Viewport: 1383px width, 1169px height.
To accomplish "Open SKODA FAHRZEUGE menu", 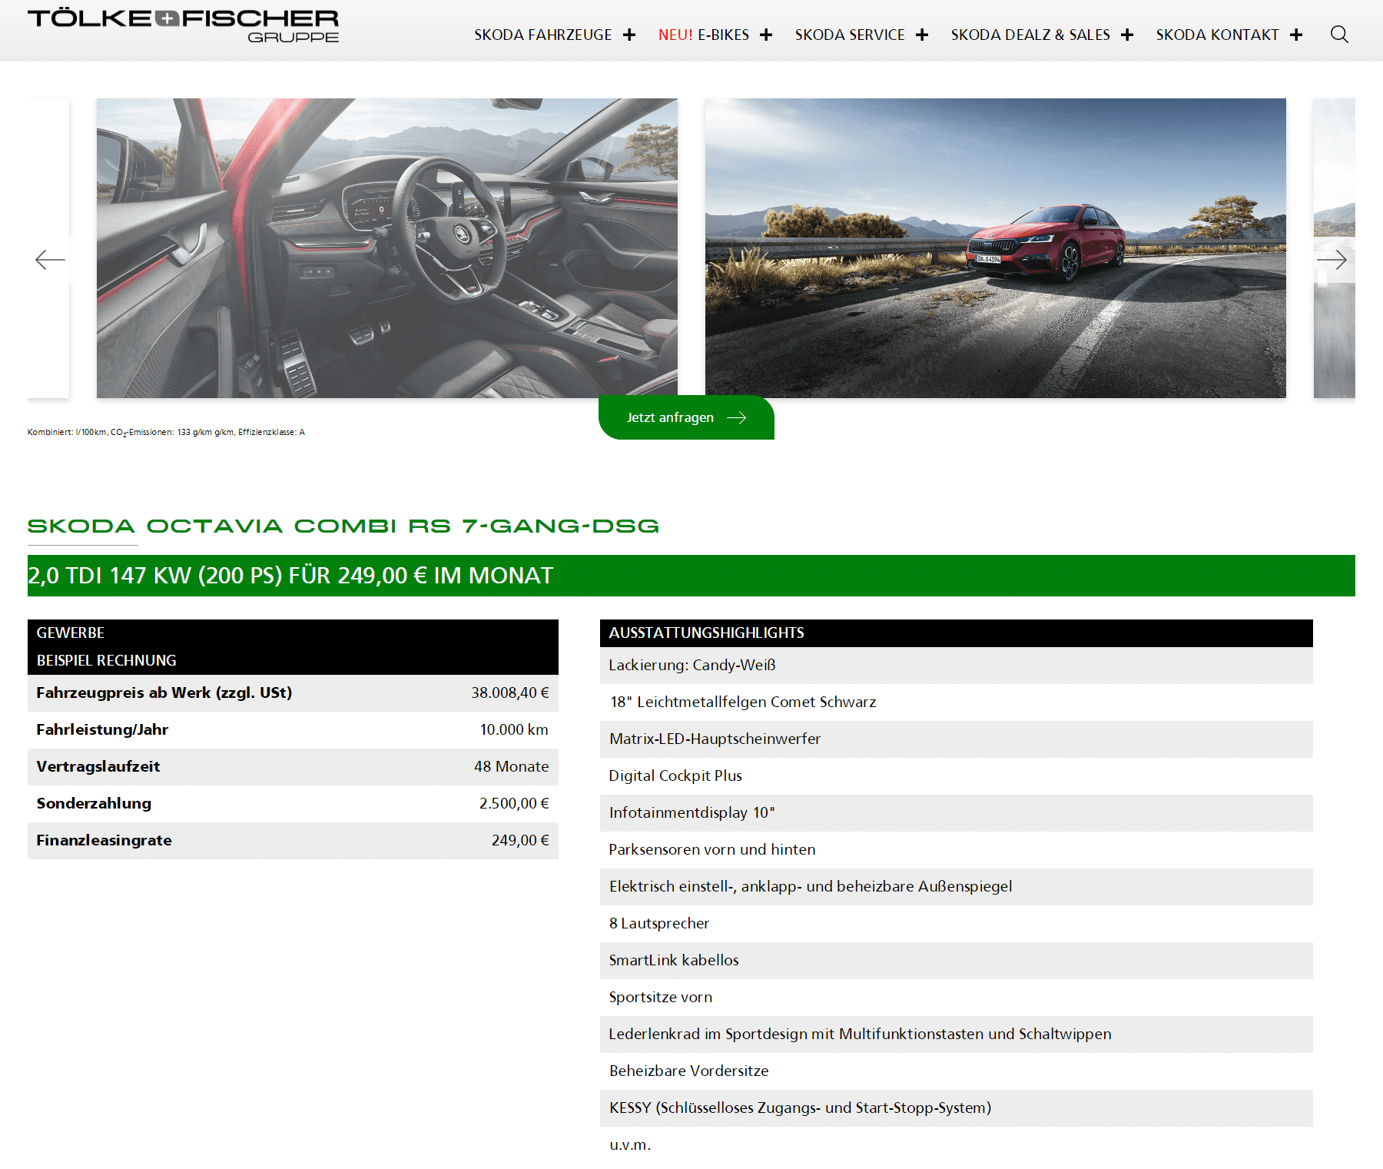I will point(542,35).
